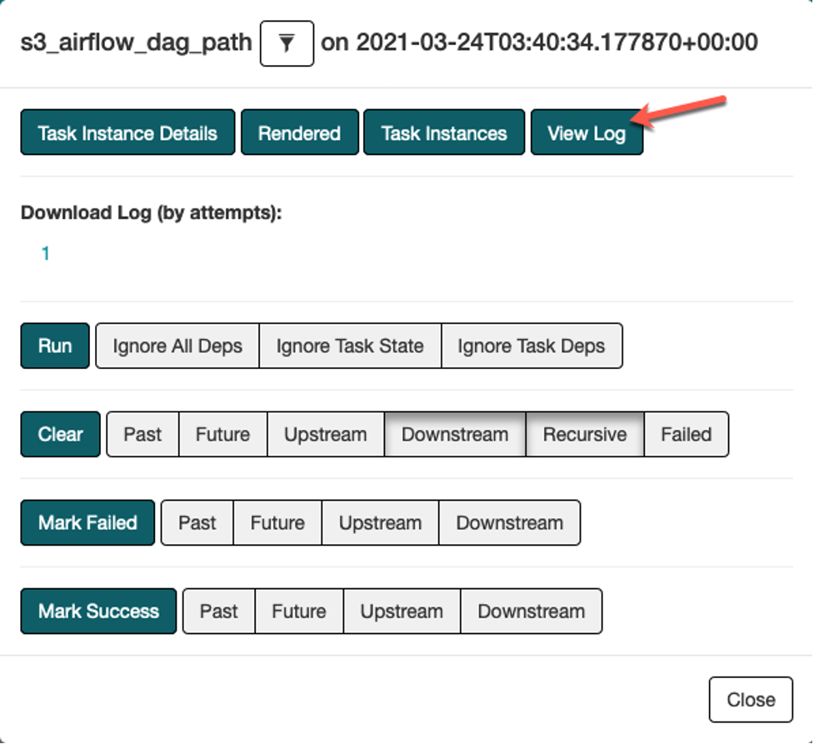
Task: Open Task Instance Details
Action: point(127,133)
